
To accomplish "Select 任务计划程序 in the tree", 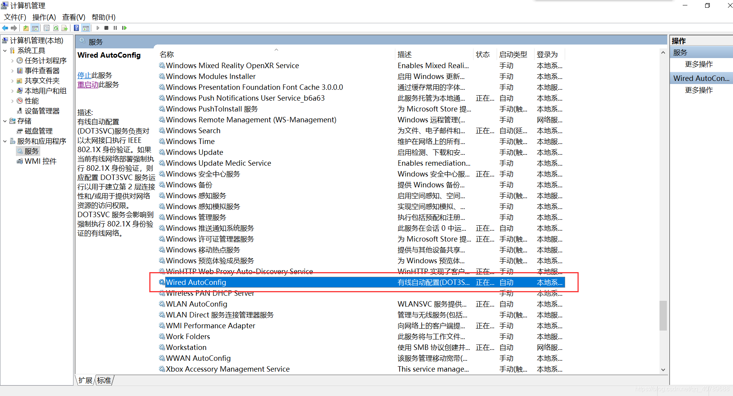I will [46, 60].
